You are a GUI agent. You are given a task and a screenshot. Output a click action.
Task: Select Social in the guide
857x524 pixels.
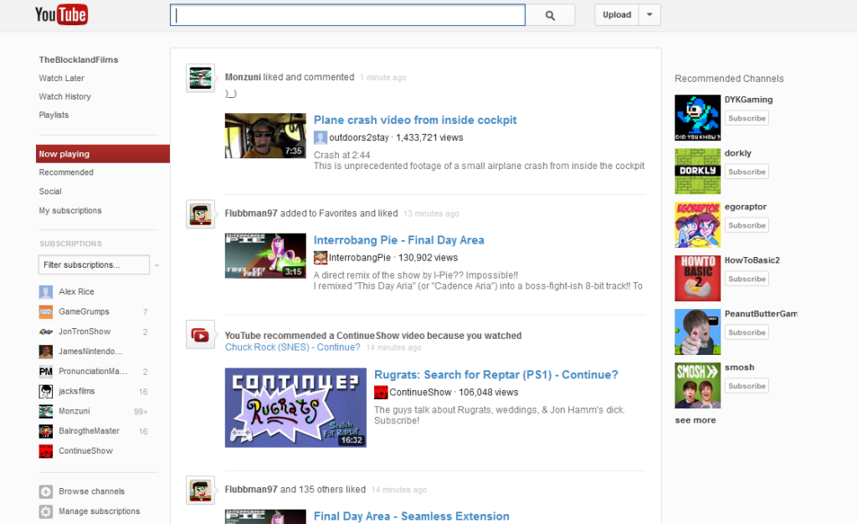(x=50, y=191)
